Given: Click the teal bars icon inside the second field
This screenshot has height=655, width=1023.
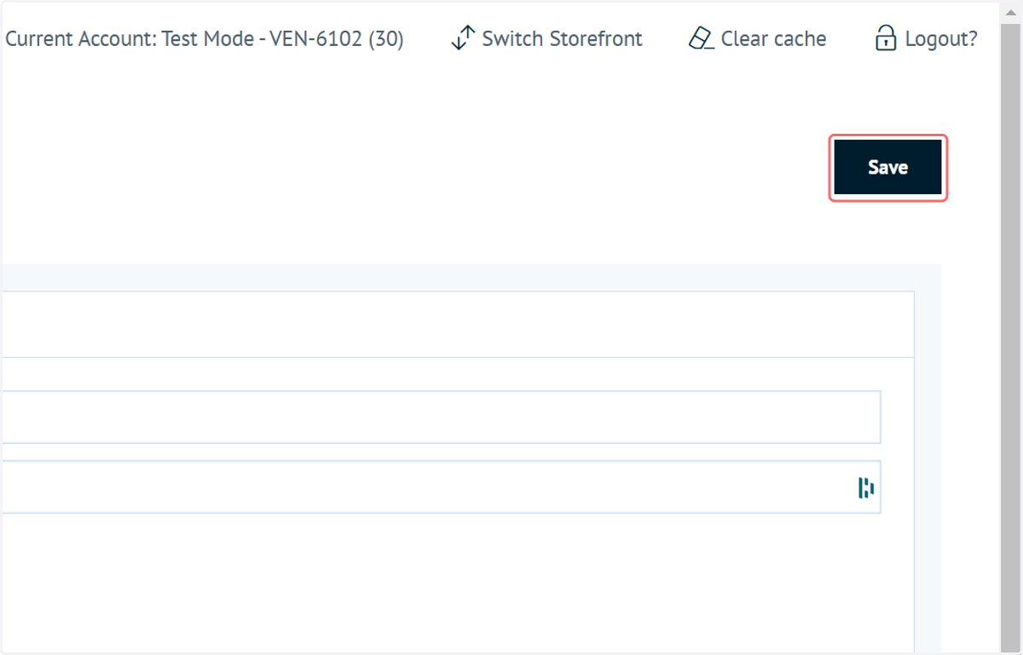Looking at the screenshot, I should pyautogui.click(x=866, y=487).
